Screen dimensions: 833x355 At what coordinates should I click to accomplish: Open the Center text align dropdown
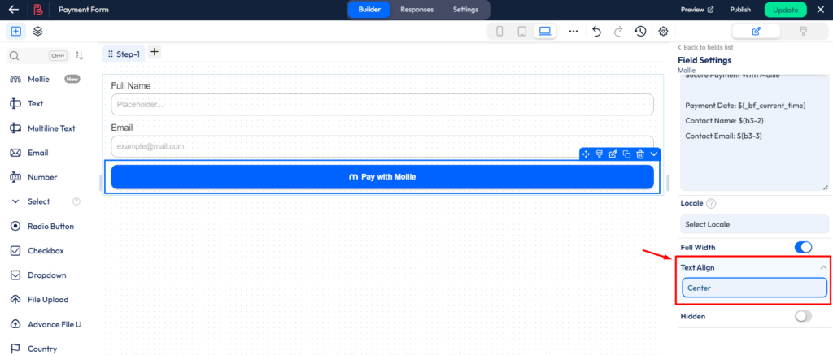tap(754, 288)
